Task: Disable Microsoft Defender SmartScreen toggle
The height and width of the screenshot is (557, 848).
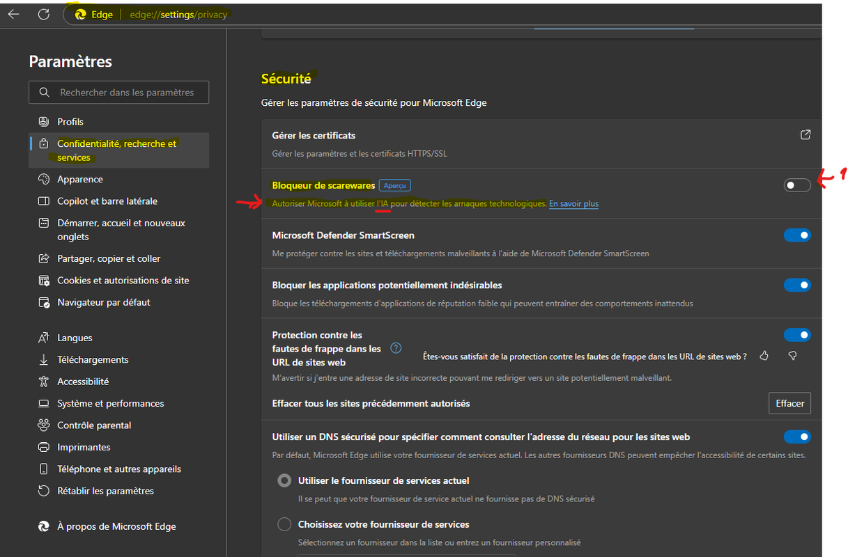Action: (797, 235)
